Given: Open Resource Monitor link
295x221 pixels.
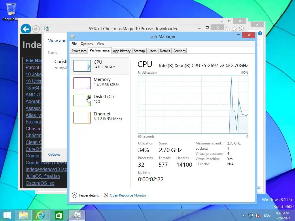Looking at the screenshot, I should (x=128, y=195).
